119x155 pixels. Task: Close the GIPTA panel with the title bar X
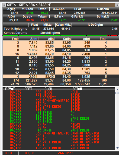click(x=117, y=5)
